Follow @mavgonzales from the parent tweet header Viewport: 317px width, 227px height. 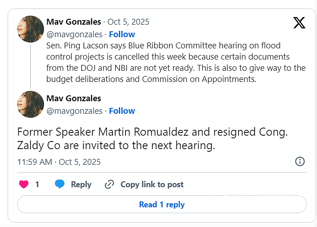[122, 34]
